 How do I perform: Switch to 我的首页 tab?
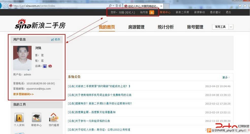point(107,27)
